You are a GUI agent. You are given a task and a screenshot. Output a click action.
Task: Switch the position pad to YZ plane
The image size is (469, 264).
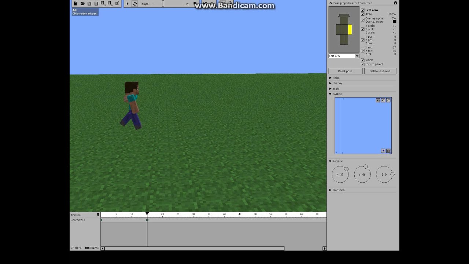click(x=388, y=100)
